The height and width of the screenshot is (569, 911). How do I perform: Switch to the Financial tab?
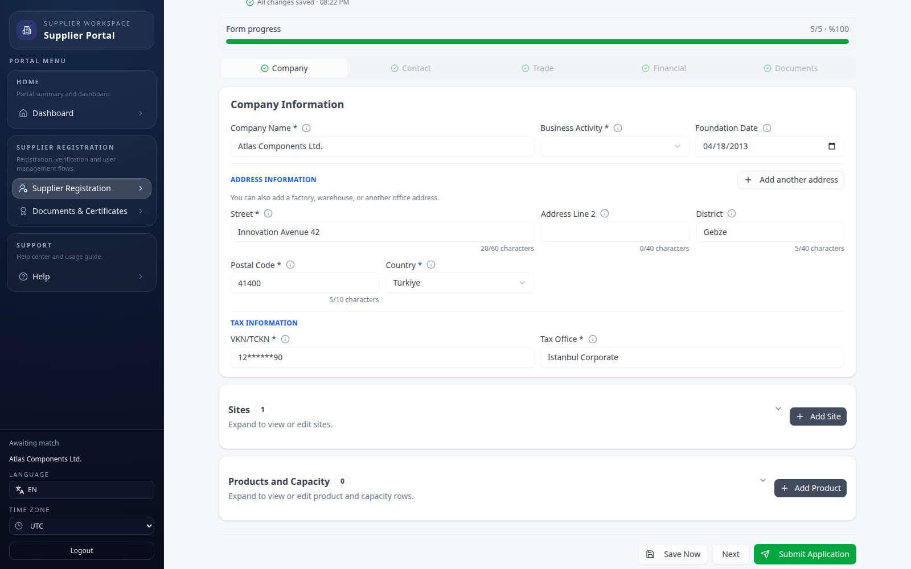664,68
